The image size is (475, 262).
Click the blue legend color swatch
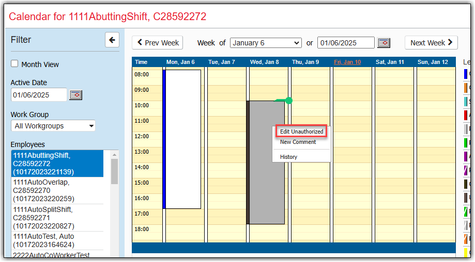tap(466, 74)
